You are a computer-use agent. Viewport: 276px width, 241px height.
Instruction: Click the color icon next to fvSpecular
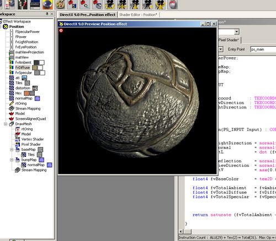[x=12, y=73]
